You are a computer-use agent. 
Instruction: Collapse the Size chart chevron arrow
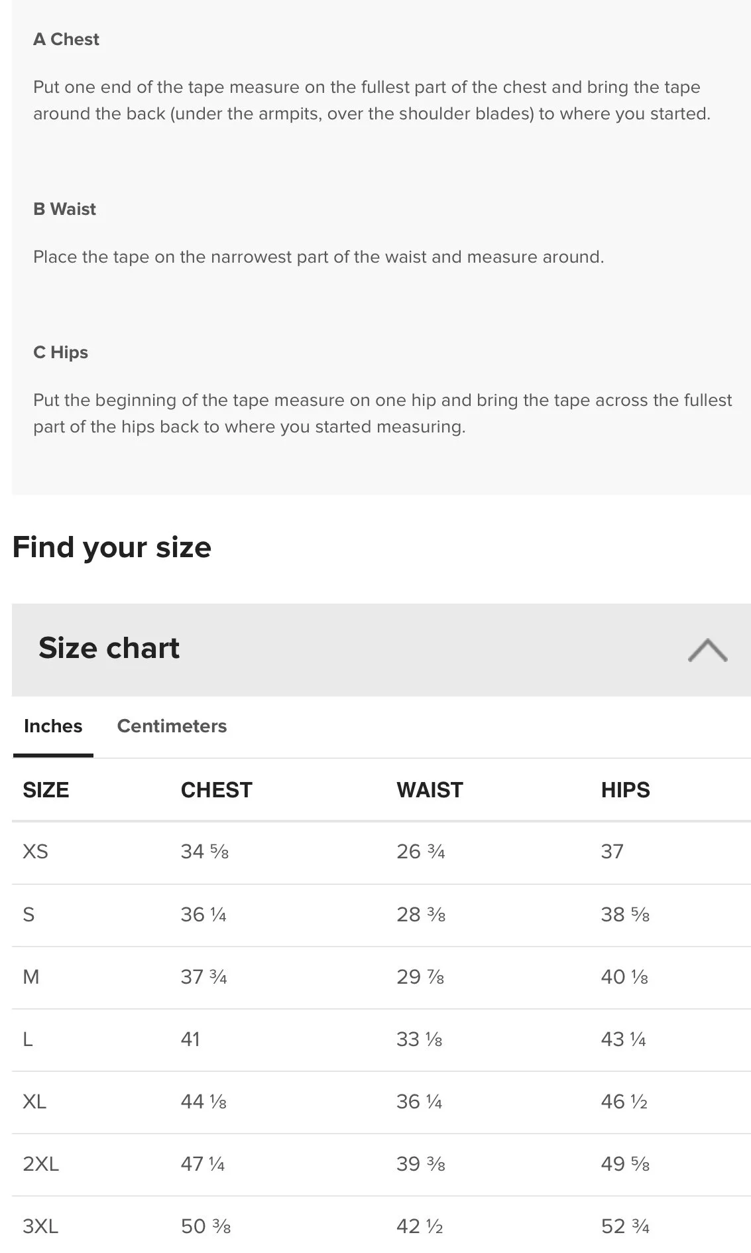[x=707, y=650]
